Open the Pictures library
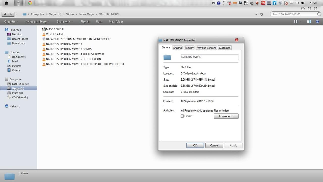This screenshot has height=182, width=323. [17, 66]
